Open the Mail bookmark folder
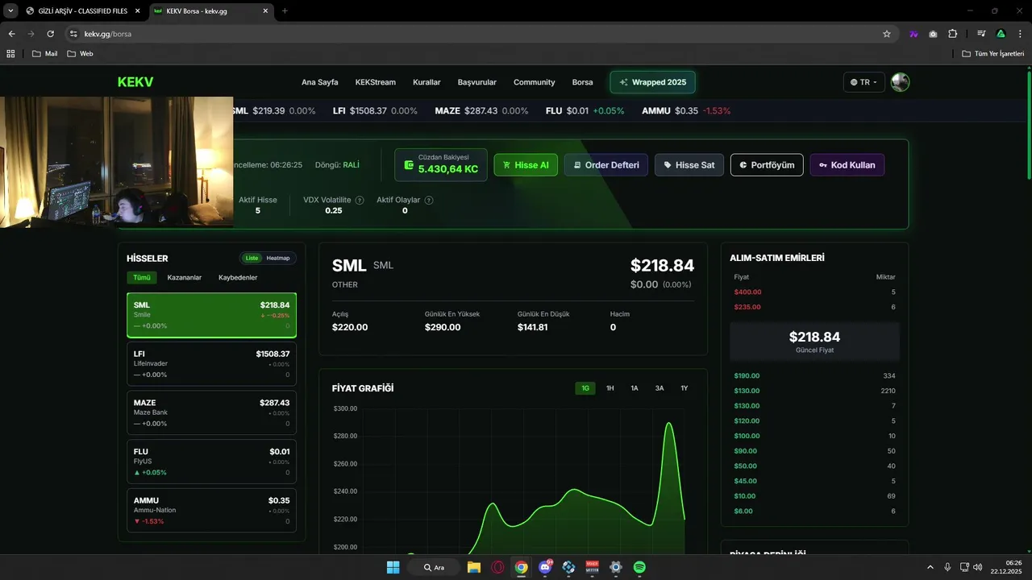Image resolution: width=1032 pixels, height=580 pixels. coord(44,53)
